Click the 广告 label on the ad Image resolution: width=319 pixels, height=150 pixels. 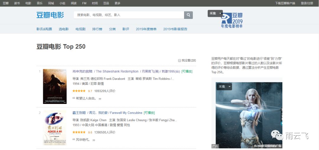215,146
